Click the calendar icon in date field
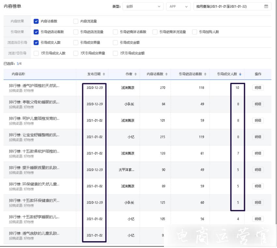277x248 pixels. click(266, 7)
